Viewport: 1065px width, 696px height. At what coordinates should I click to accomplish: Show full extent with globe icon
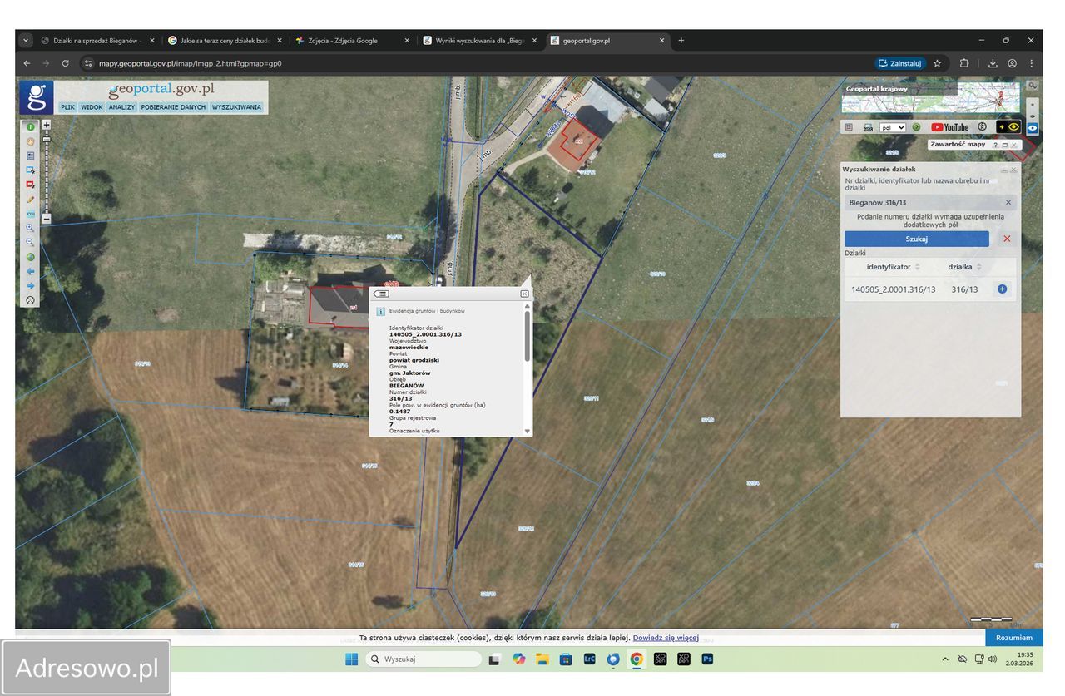[x=31, y=257]
